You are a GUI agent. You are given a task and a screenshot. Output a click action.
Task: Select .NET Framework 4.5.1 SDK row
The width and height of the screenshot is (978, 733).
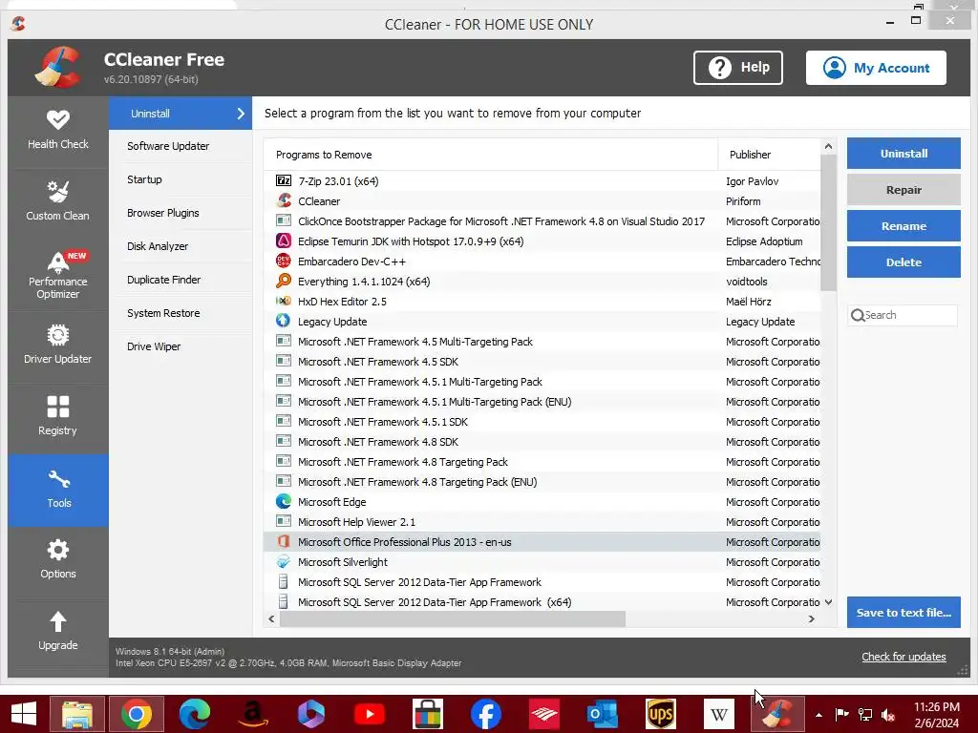pos(542,421)
